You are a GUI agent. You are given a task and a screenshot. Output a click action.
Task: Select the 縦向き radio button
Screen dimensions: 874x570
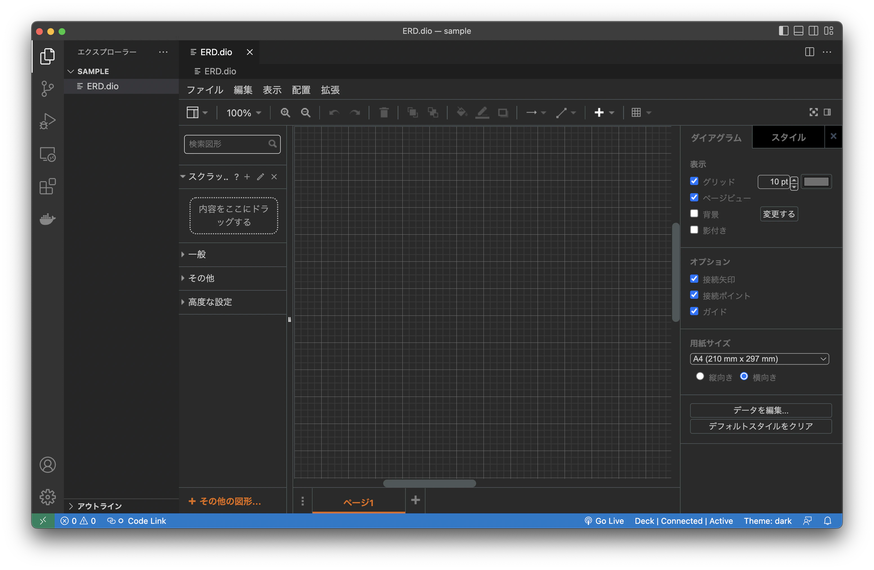(700, 377)
